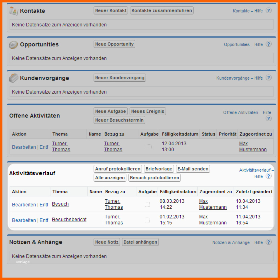
Task: Click Neuer Kontakt button
Action: 111,10
